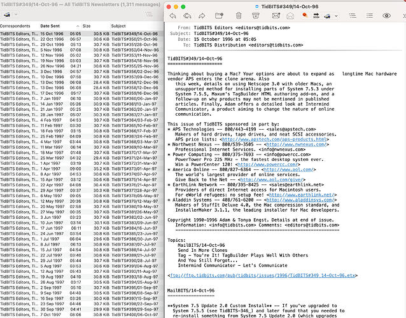
Task: Open the www.nwnexus.com link
Action: tap(296, 144)
